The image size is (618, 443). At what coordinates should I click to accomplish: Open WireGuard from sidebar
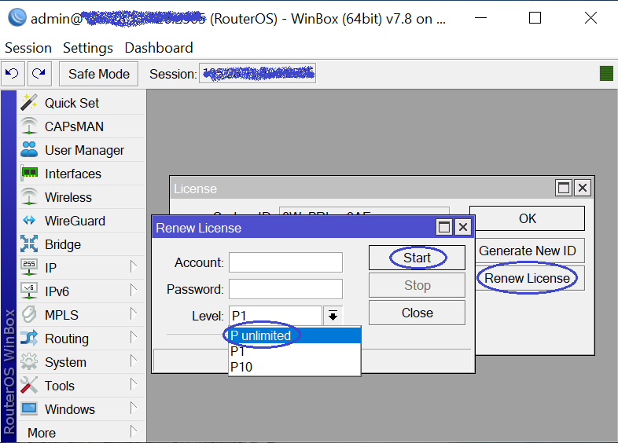pyautogui.click(x=82, y=221)
